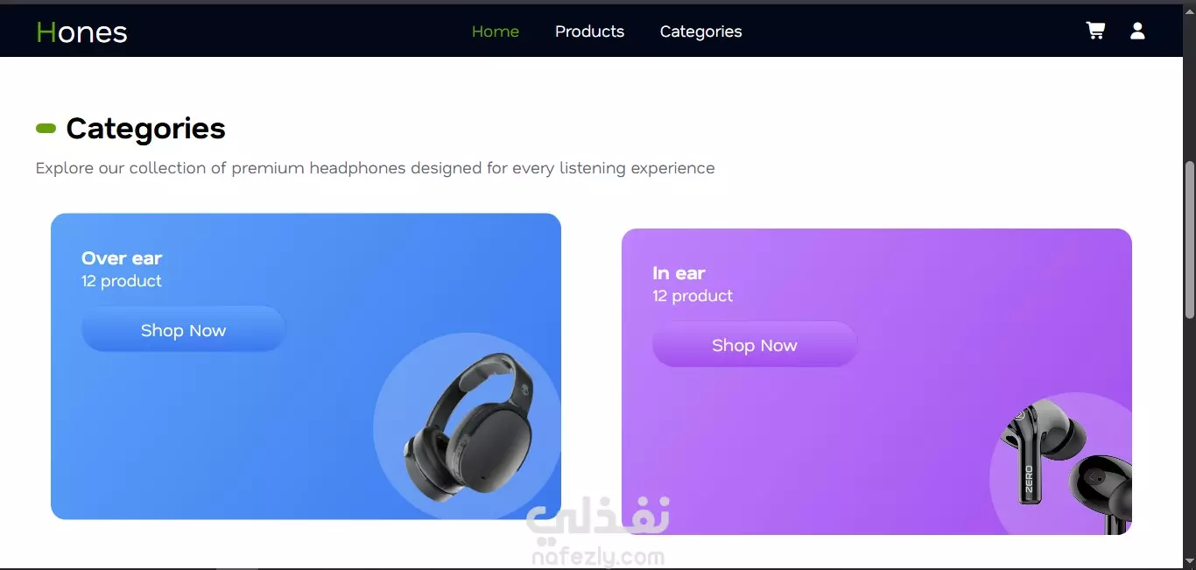Click the over-ear headphones image
Image resolution: width=1196 pixels, height=570 pixels.
click(468, 426)
